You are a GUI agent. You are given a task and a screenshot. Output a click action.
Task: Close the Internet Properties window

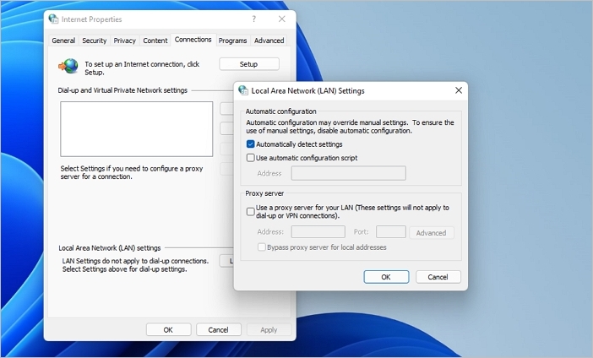point(282,19)
